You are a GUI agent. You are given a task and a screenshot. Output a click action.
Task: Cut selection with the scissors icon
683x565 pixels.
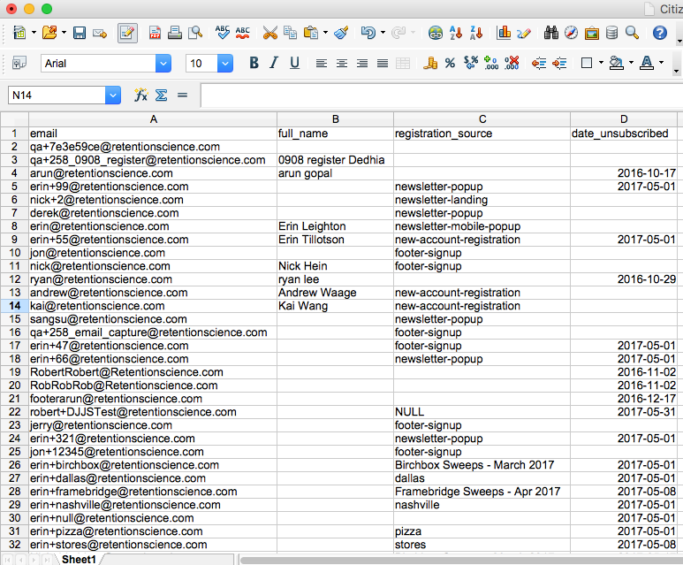point(270,33)
